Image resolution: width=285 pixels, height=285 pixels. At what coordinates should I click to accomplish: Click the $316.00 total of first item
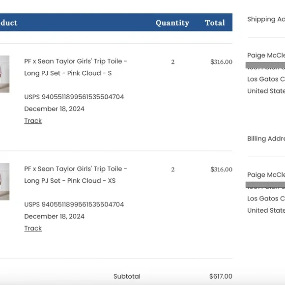pos(221,62)
